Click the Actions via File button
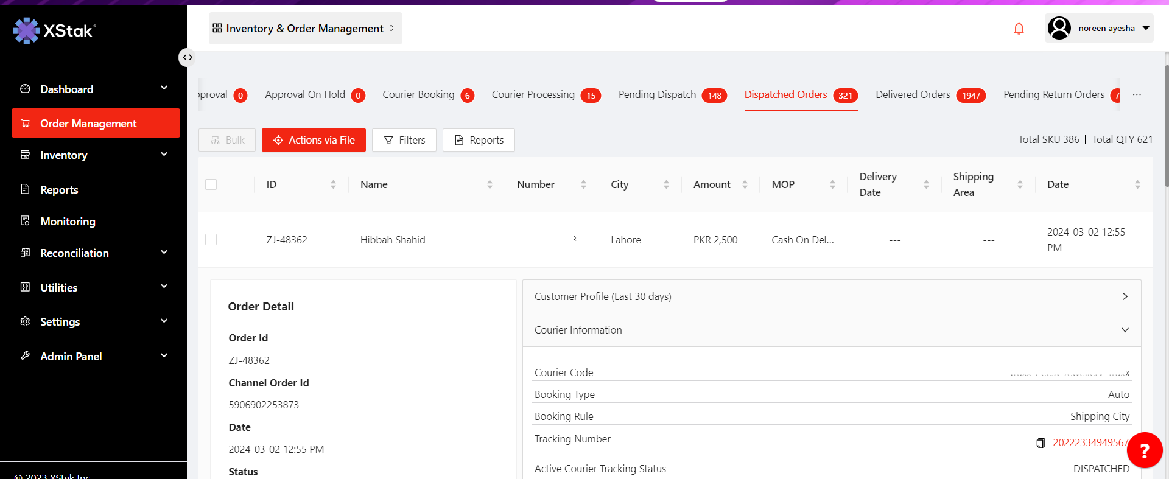Screen dimensions: 1169x479 point(314,140)
